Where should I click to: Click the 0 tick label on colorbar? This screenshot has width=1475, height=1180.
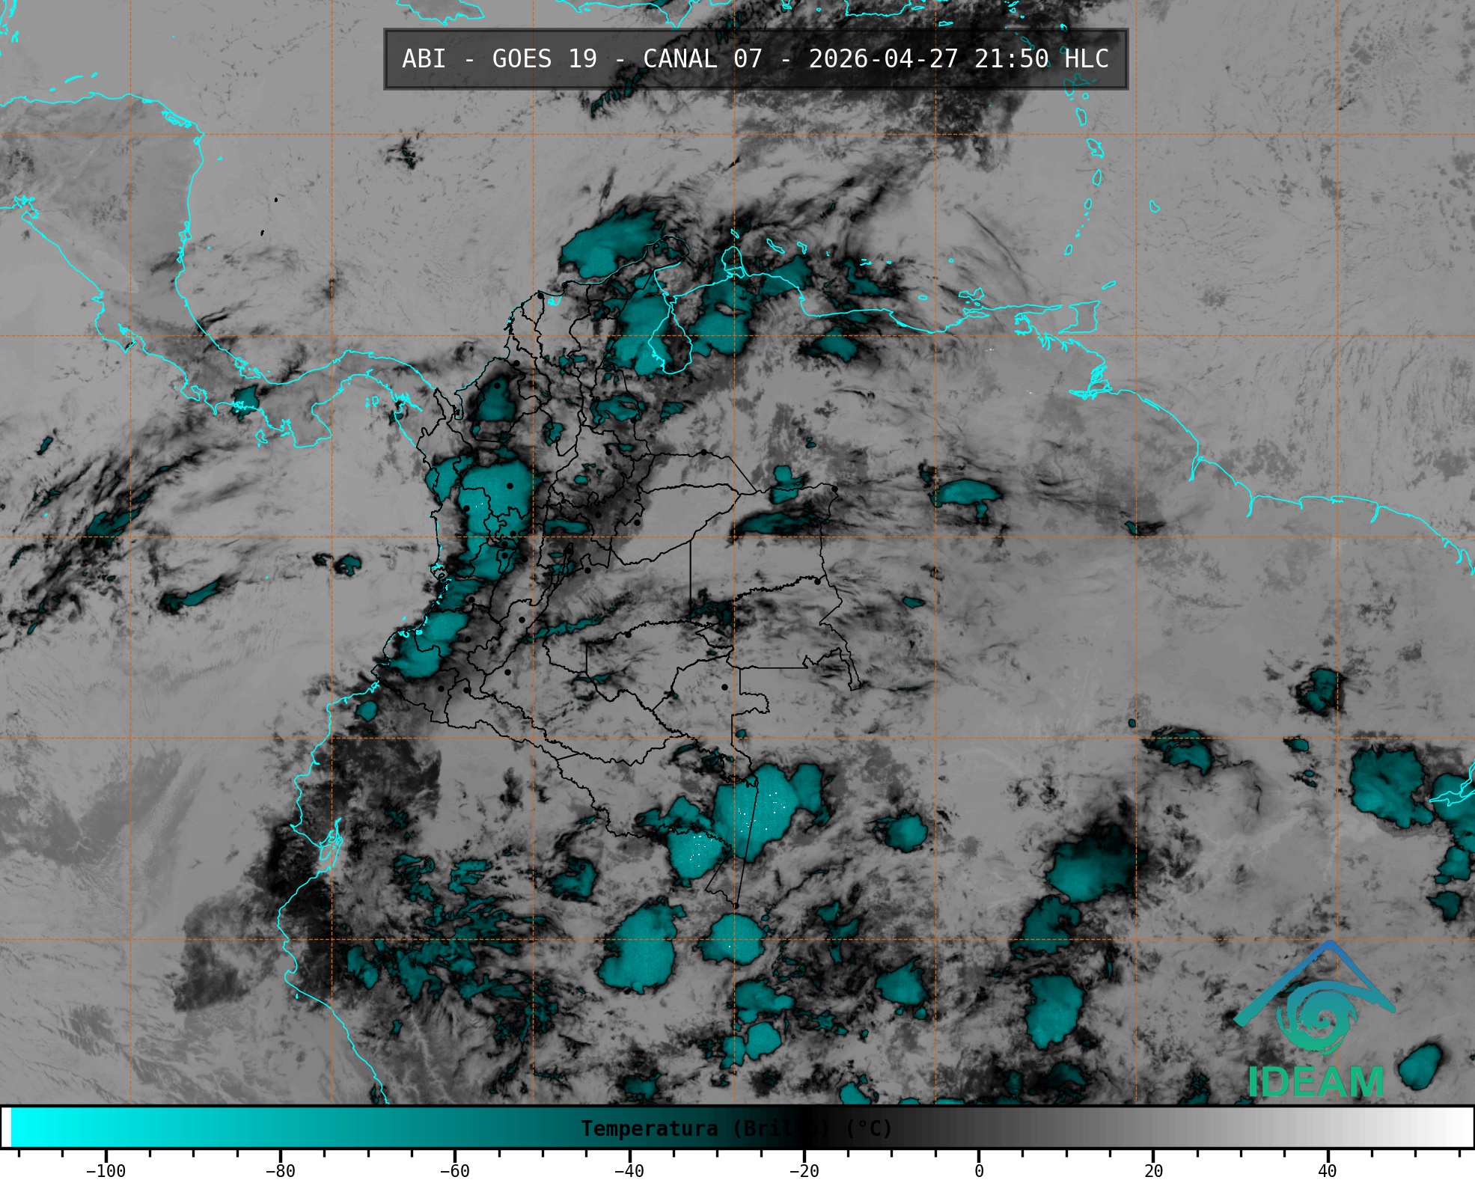(x=979, y=1171)
